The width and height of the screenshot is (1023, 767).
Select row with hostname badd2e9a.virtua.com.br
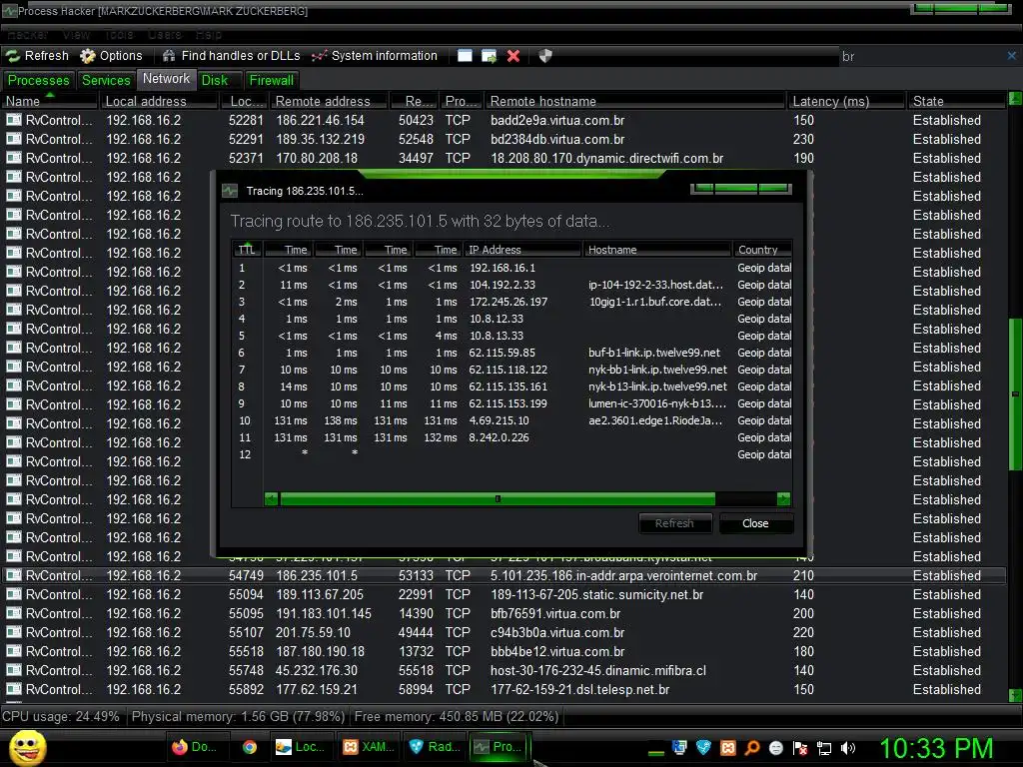pyautogui.click(x=504, y=120)
